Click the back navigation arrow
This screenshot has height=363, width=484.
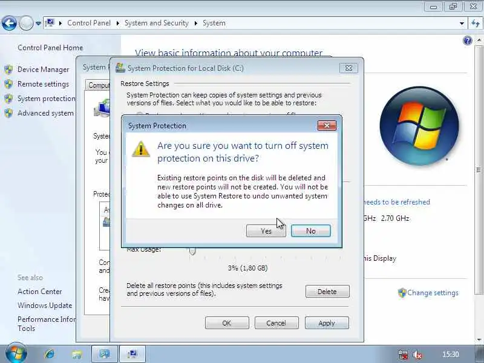pyautogui.click(x=9, y=23)
